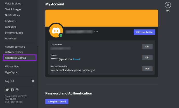179x108 pixels.
Task: Click the logout arrow icon
Action: 33,81
